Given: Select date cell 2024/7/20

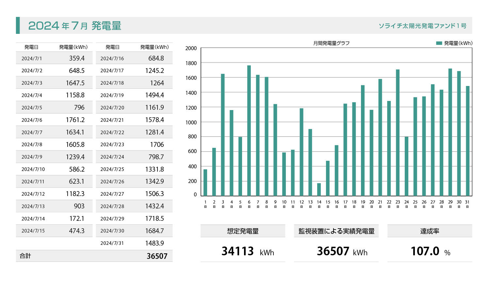Looking at the screenshot, I should (112, 108).
